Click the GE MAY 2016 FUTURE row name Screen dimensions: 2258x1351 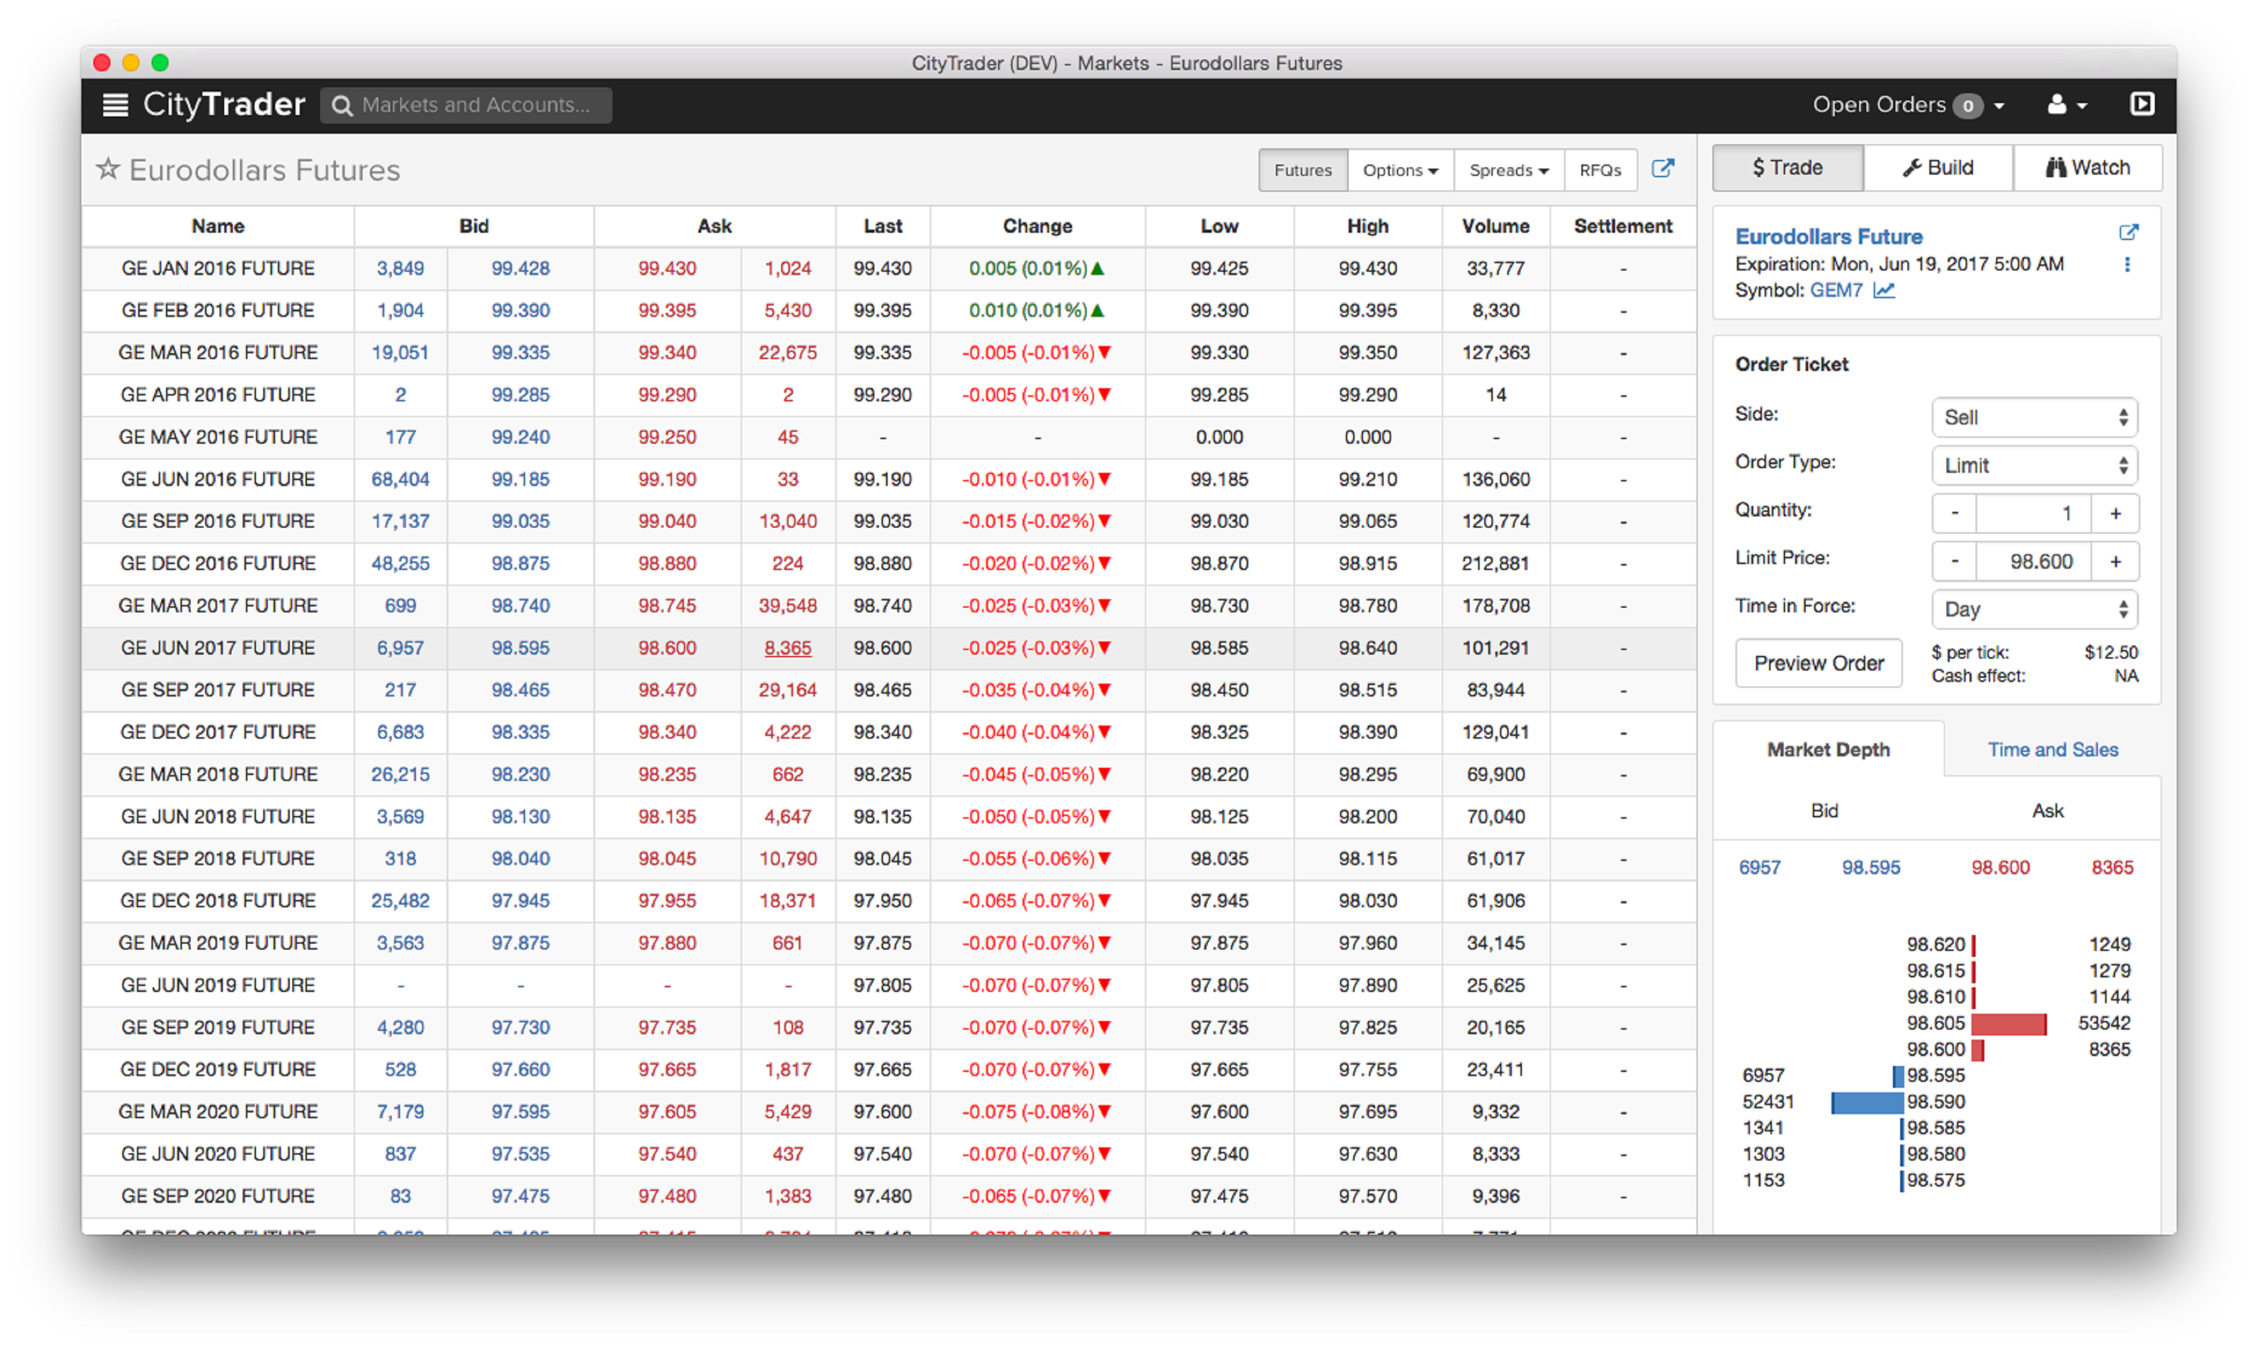pos(218,437)
